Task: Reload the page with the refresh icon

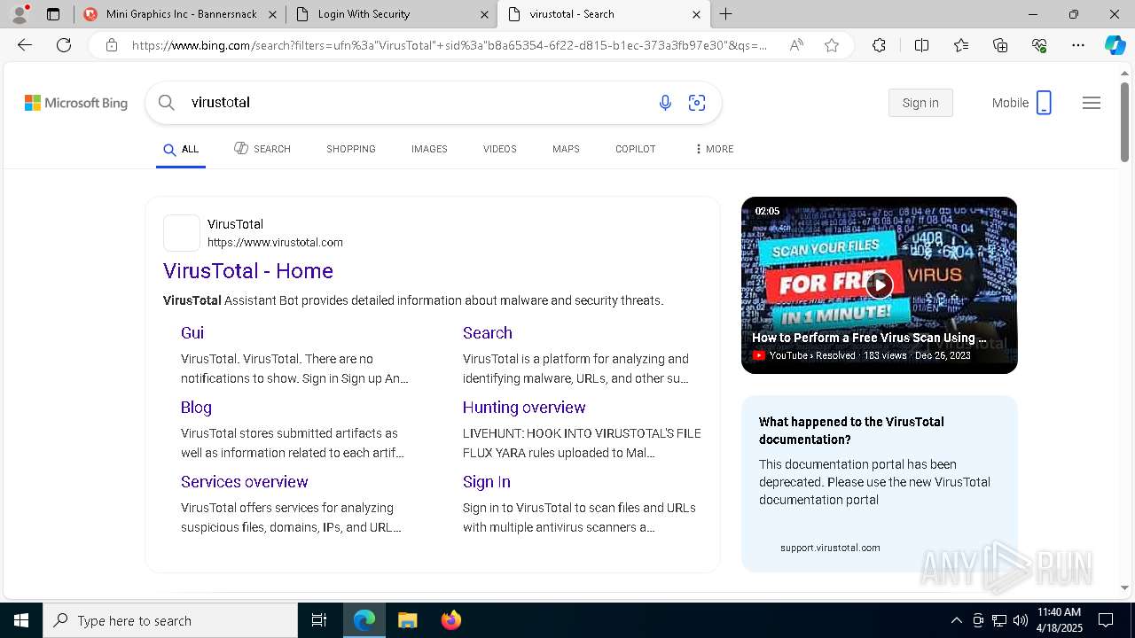Action: (x=64, y=45)
